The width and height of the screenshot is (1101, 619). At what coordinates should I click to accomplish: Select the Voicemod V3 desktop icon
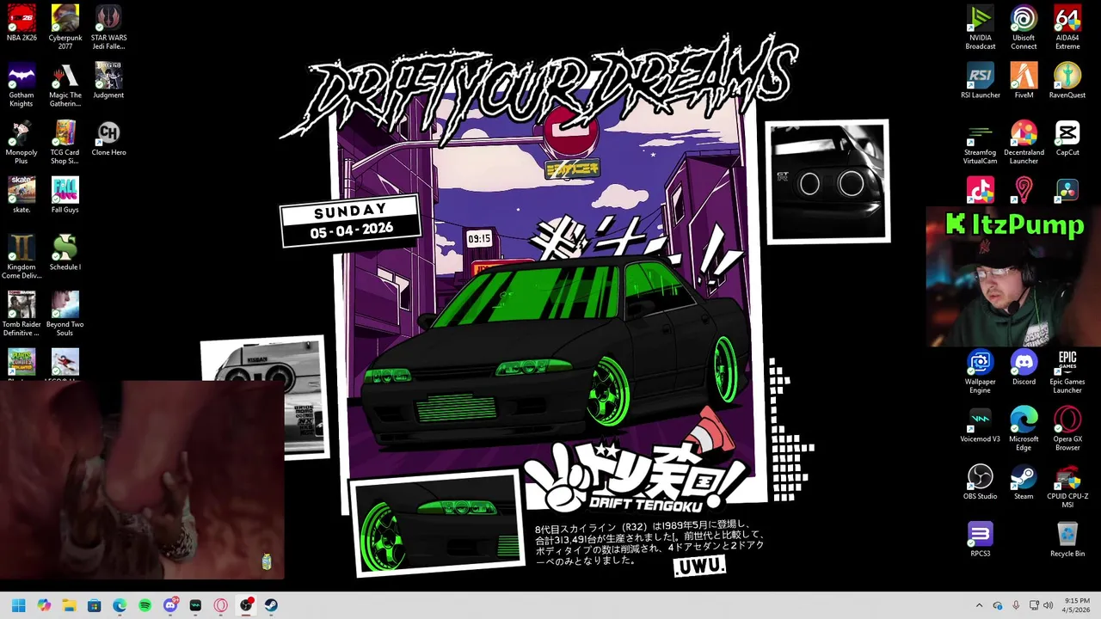pyautogui.click(x=980, y=425)
